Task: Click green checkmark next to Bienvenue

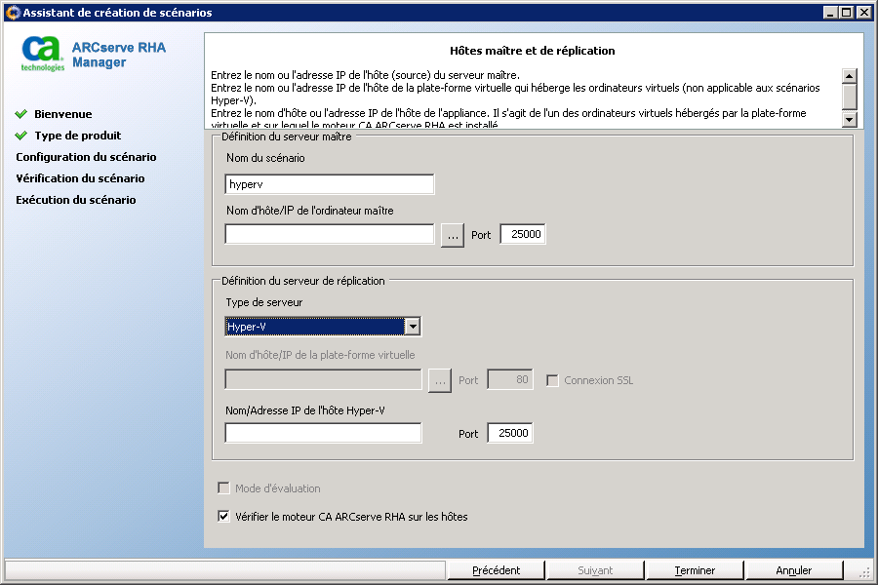Action: [x=21, y=114]
